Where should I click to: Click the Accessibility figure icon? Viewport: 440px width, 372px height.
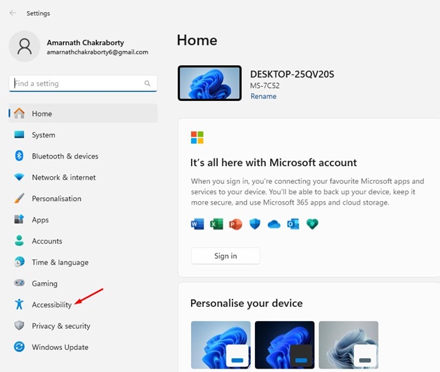coord(19,304)
